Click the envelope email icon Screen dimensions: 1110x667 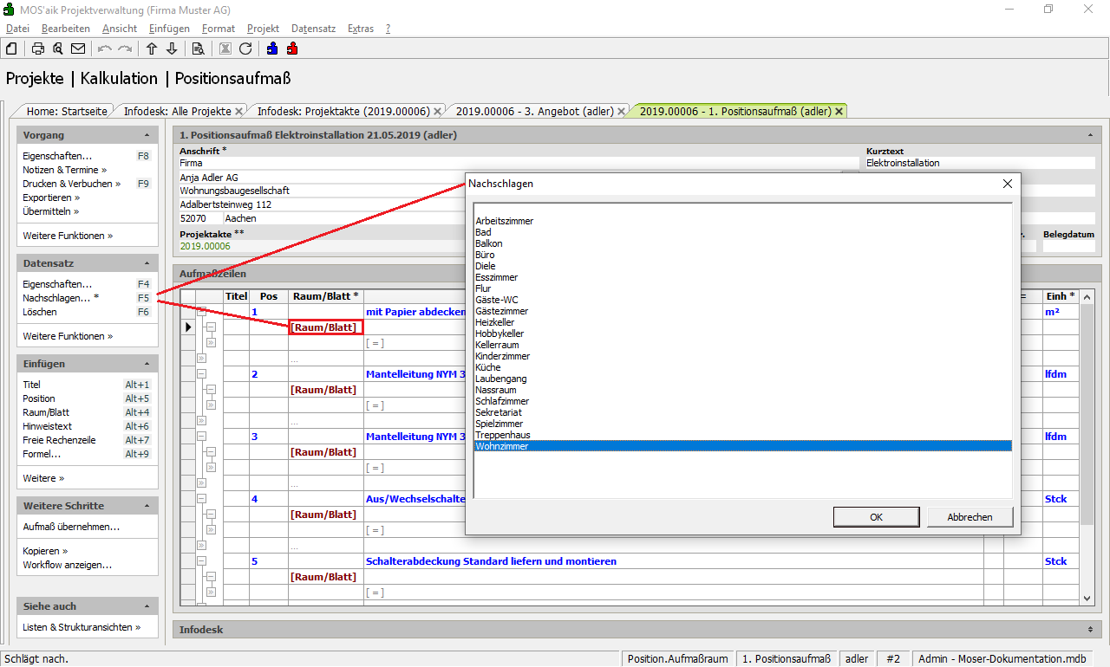(x=78, y=49)
